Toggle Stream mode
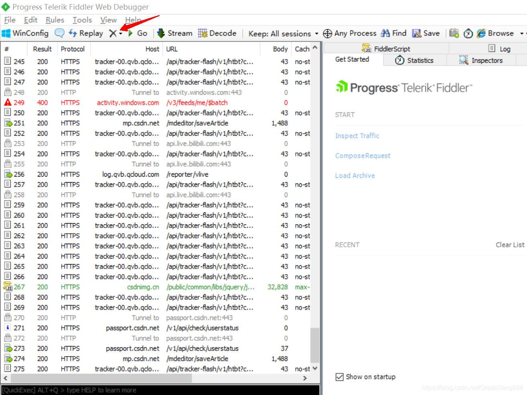 [174, 33]
